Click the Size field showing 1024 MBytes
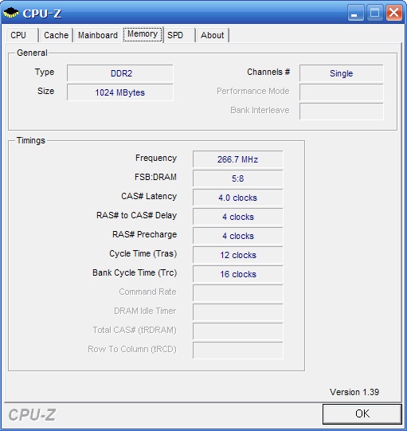 point(120,92)
